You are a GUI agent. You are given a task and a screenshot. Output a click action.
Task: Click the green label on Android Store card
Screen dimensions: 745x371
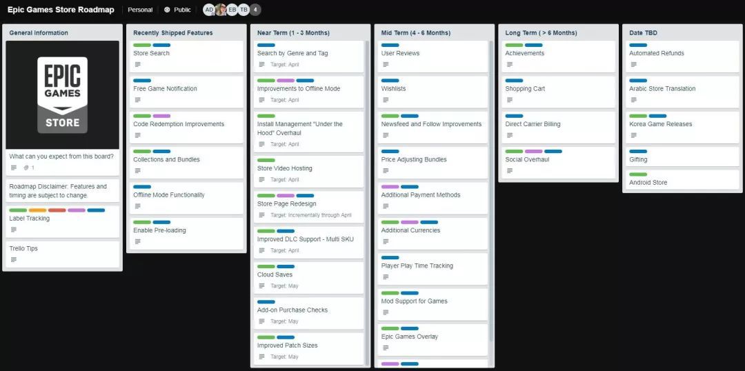click(638, 175)
